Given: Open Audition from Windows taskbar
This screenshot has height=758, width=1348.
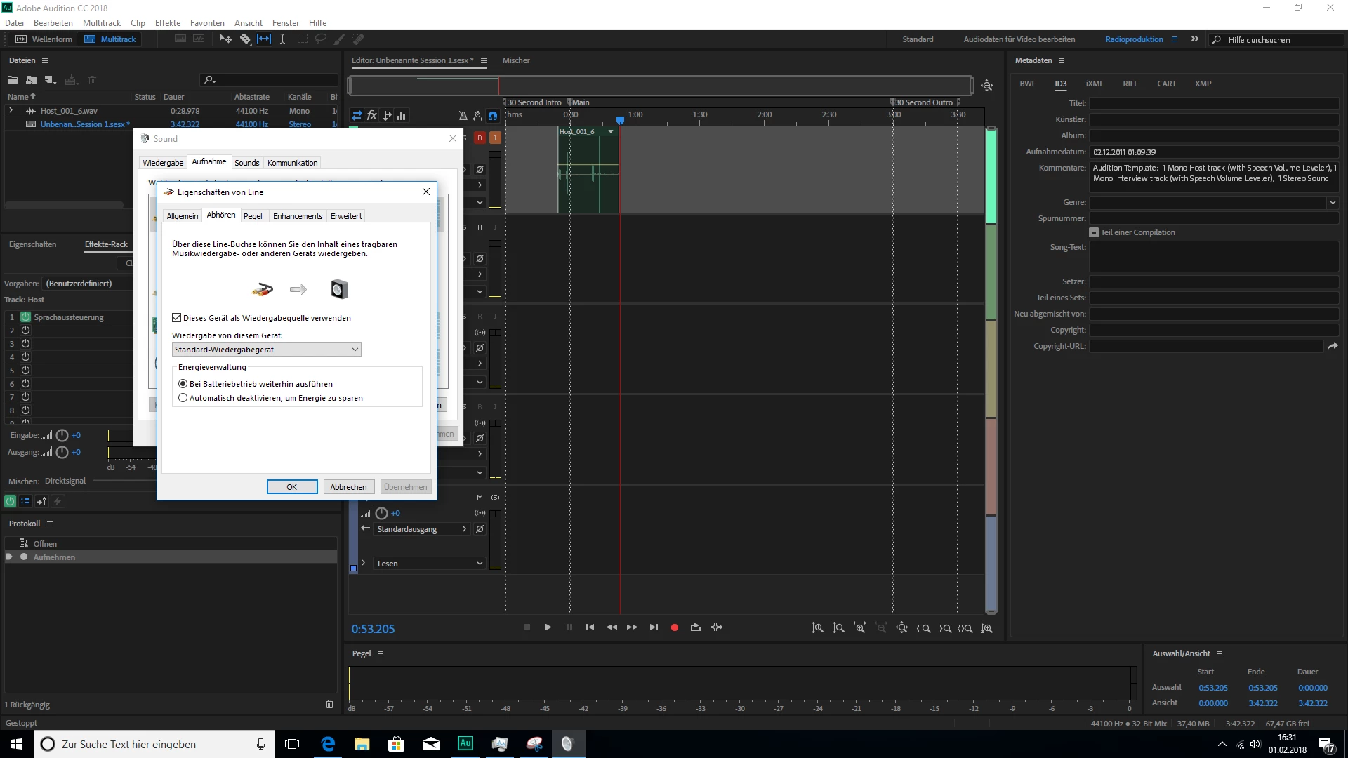Looking at the screenshot, I should pyautogui.click(x=465, y=744).
